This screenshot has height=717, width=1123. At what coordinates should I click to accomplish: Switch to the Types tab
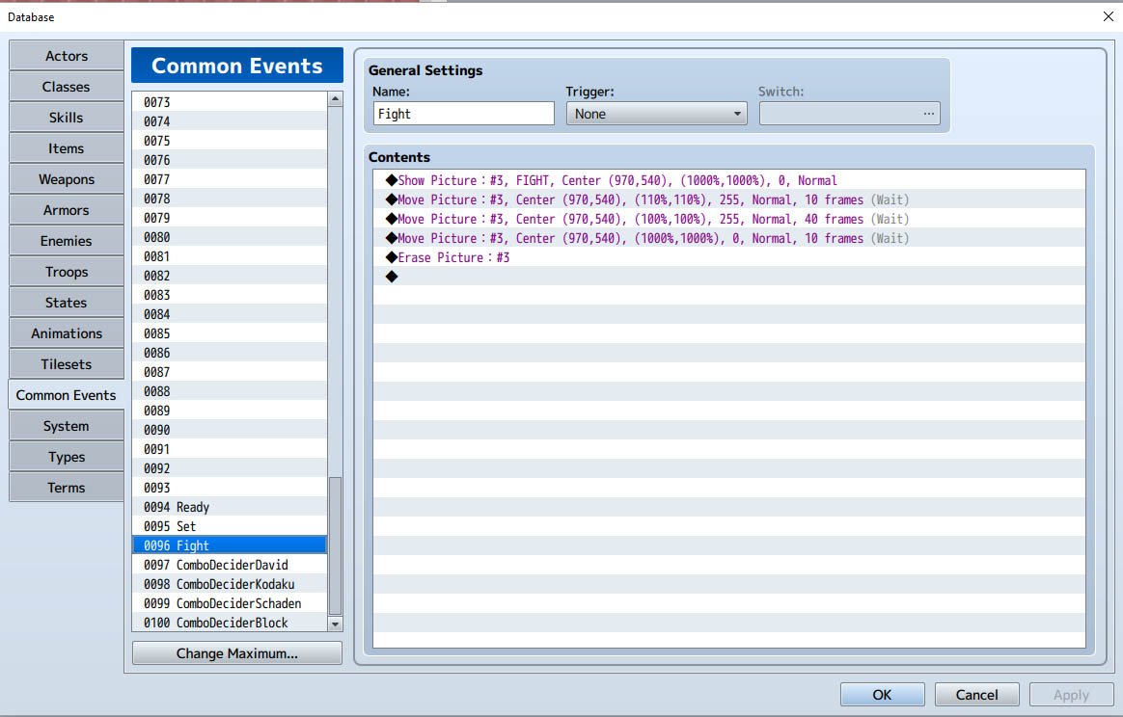pos(66,457)
